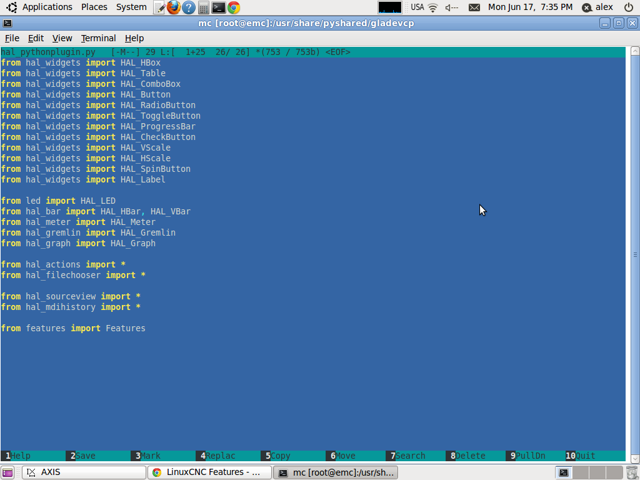The width and height of the screenshot is (640, 480).
Task: Click the power shutdown icon
Action: (x=629, y=7)
